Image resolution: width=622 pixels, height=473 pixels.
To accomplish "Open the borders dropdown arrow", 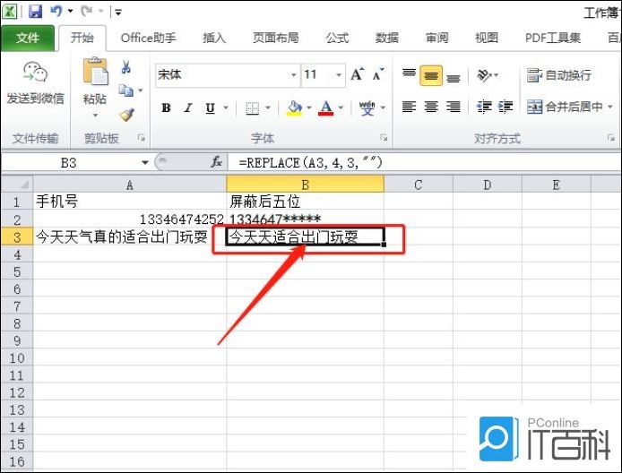I will tap(268, 107).
